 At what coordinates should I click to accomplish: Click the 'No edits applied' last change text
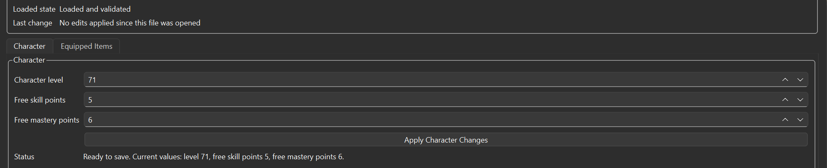pyautogui.click(x=130, y=23)
